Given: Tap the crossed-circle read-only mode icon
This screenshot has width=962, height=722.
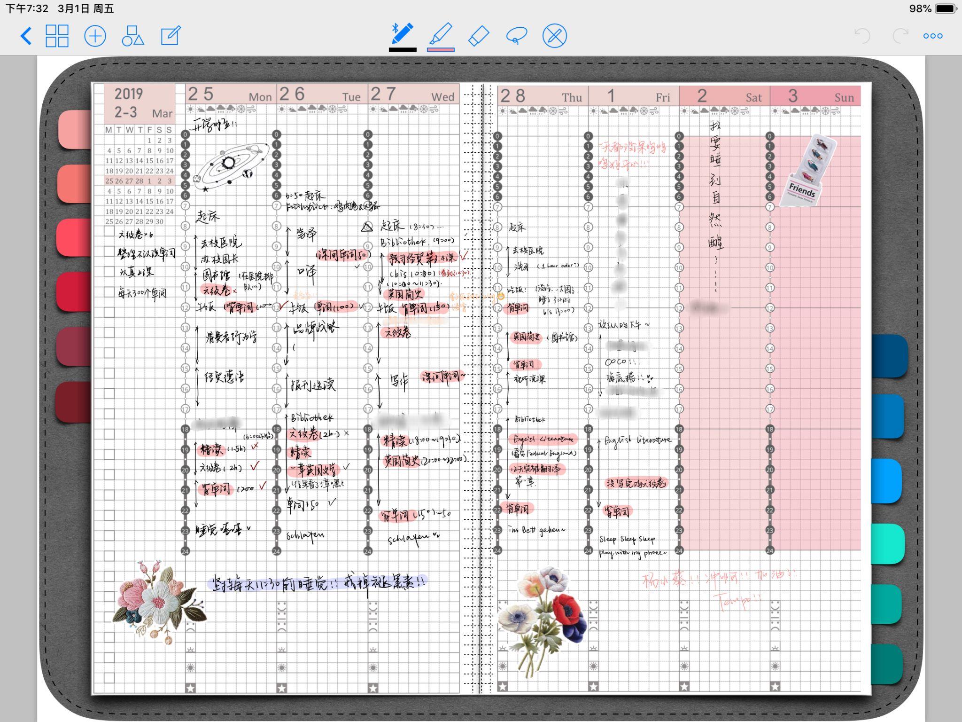Looking at the screenshot, I should click(x=554, y=36).
